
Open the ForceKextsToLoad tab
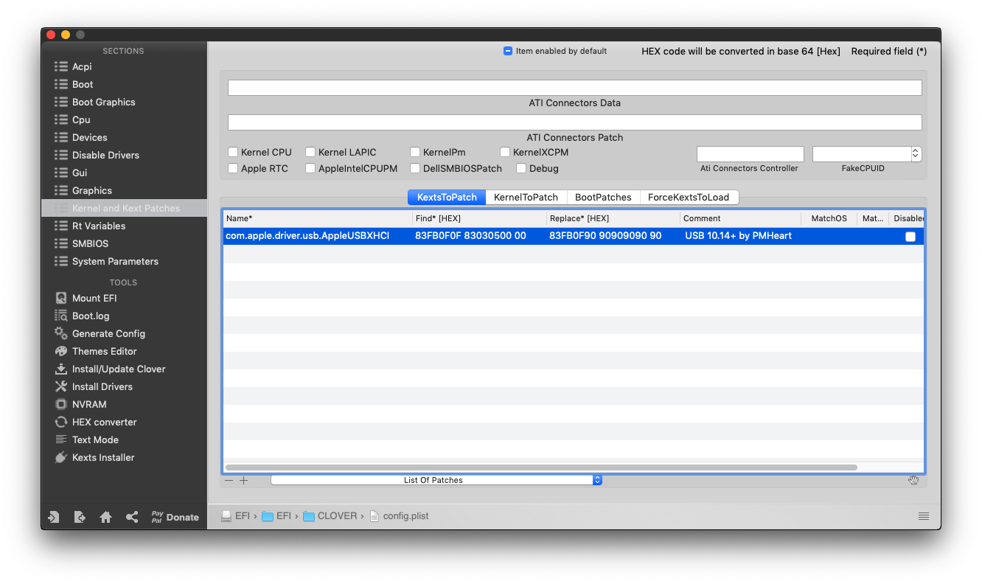[689, 197]
